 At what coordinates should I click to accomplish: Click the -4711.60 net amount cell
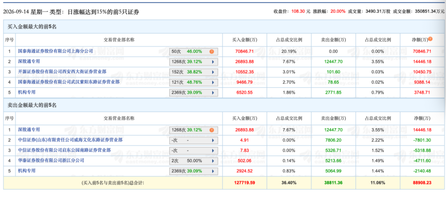point(422,160)
